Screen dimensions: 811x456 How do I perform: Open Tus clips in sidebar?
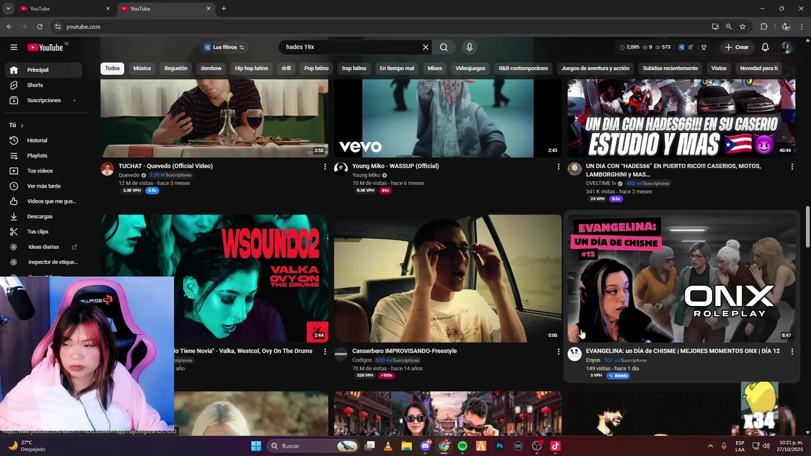coord(42,231)
